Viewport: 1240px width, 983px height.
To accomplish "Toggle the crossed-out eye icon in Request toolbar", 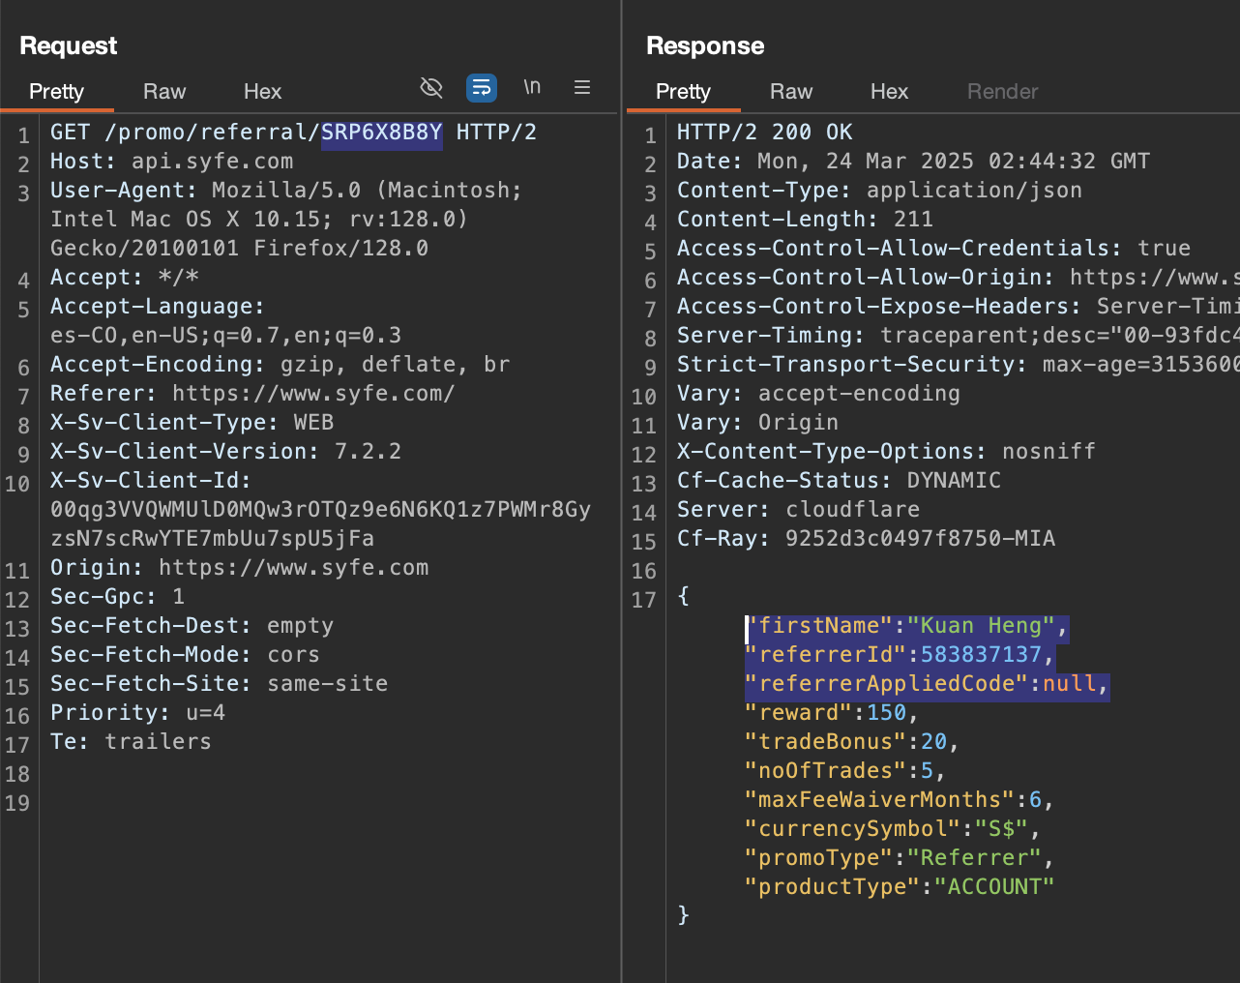I will [431, 88].
